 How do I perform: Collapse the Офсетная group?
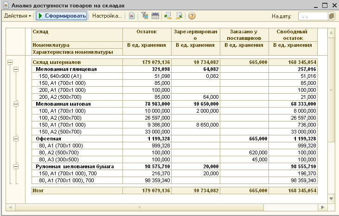tap(16, 139)
